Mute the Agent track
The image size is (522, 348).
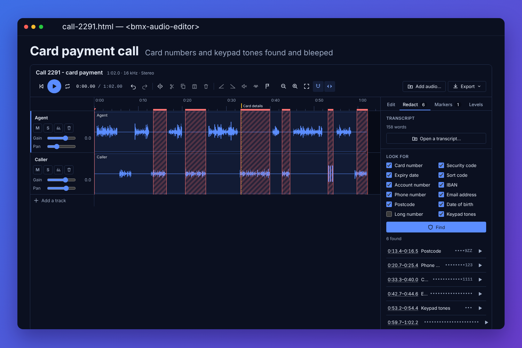[38, 128]
